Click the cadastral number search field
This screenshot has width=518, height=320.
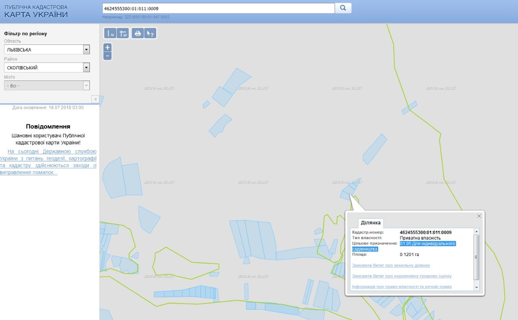pyautogui.click(x=217, y=8)
